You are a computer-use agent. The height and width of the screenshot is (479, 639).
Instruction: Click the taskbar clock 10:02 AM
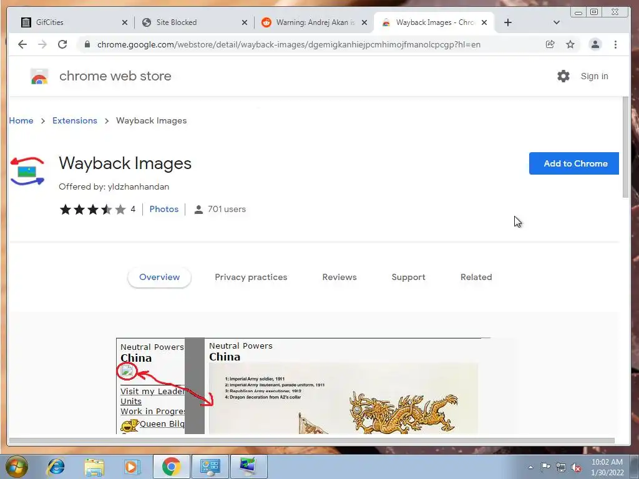click(x=607, y=462)
